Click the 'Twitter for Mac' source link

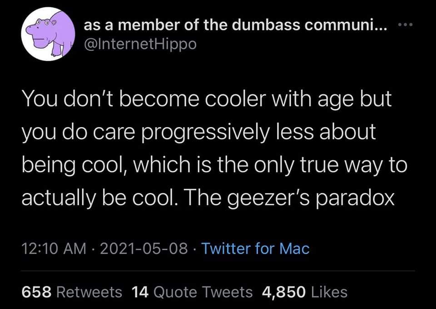pyautogui.click(x=255, y=248)
